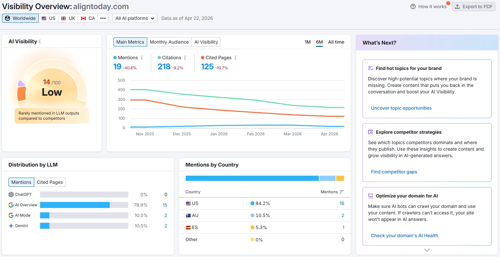
Task: Select the US region filter
Action: click(49, 18)
